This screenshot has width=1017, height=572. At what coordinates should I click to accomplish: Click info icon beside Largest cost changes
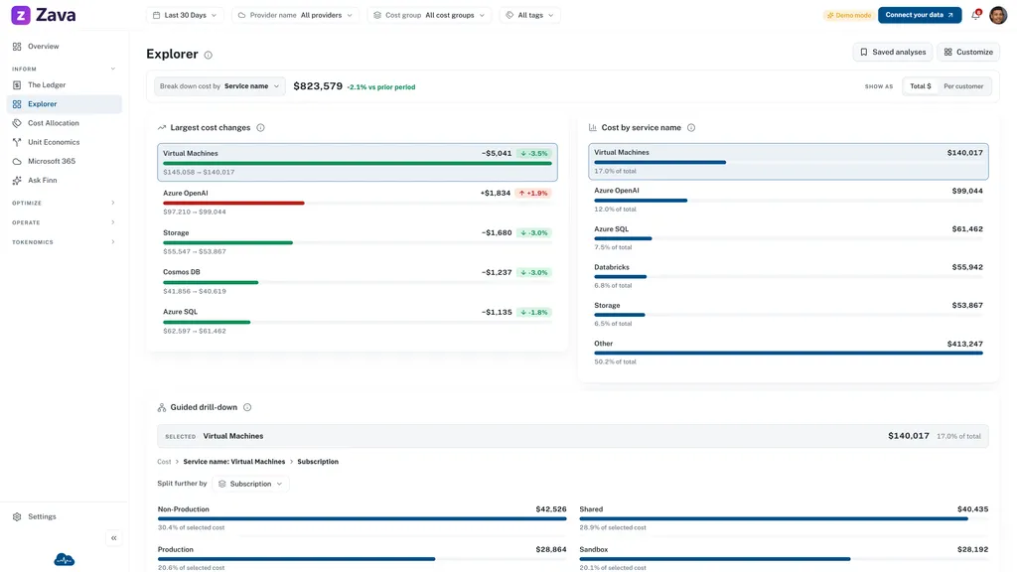click(261, 128)
